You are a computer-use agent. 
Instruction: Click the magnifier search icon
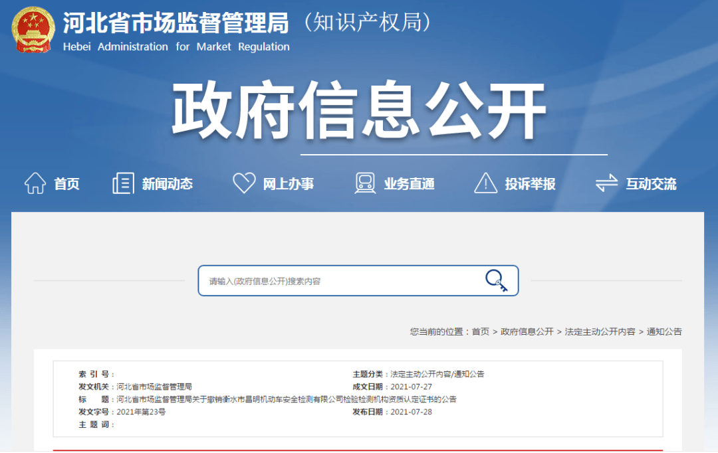click(x=496, y=280)
